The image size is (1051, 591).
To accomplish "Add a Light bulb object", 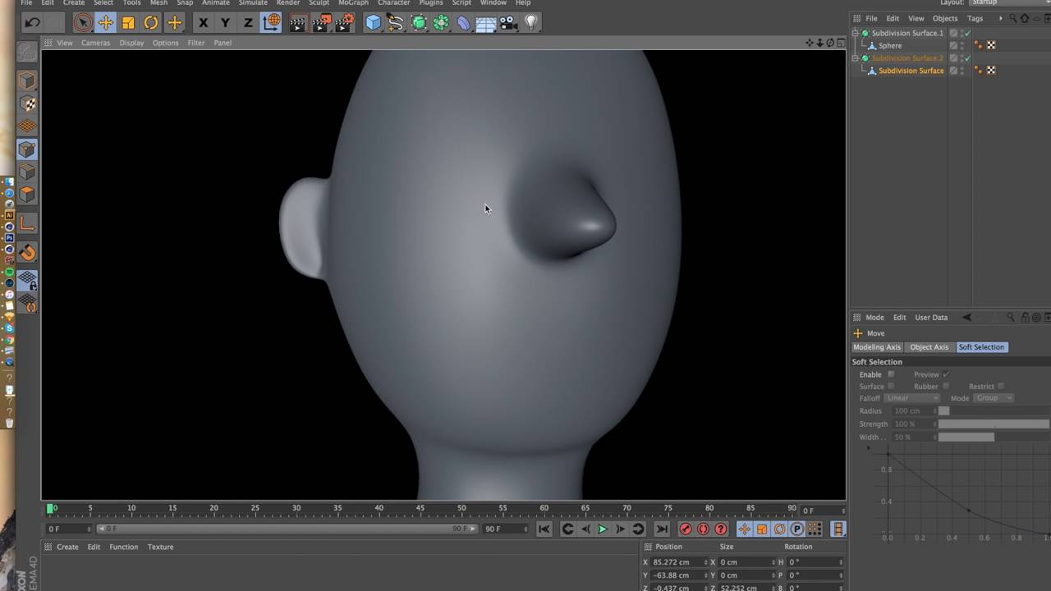I will (x=531, y=23).
